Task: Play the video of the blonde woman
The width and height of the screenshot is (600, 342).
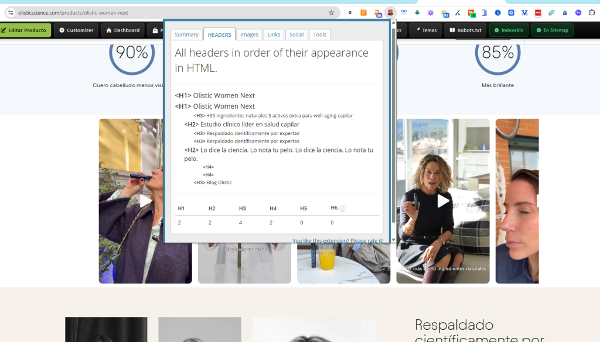Action: (443, 201)
